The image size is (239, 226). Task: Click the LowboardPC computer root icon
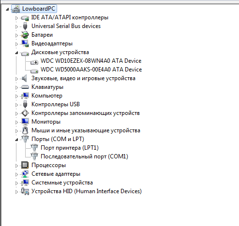click(16, 9)
